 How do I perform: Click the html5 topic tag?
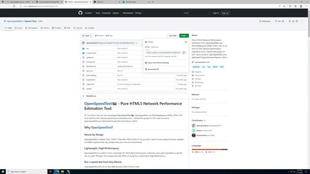(x=215, y=67)
